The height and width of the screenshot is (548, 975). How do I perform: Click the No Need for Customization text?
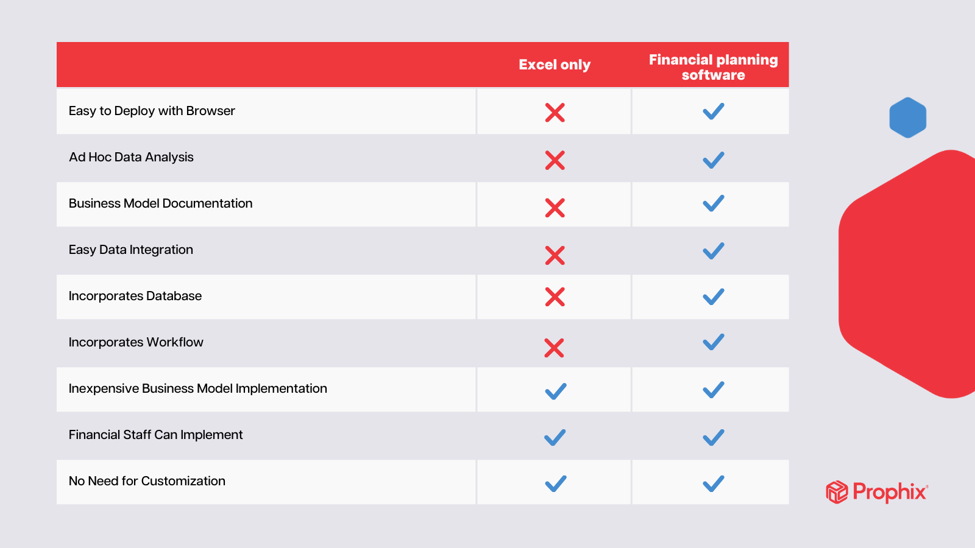point(147,481)
